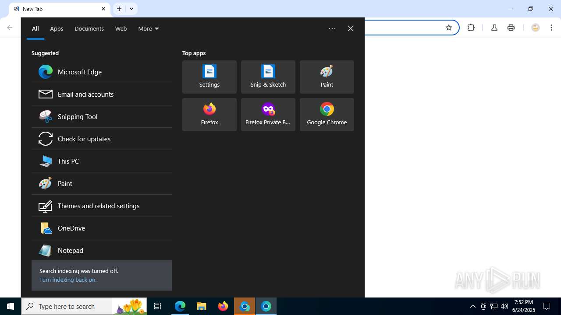561x315 pixels.
Task: Open the volume tray icon
Action: (x=504, y=306)
